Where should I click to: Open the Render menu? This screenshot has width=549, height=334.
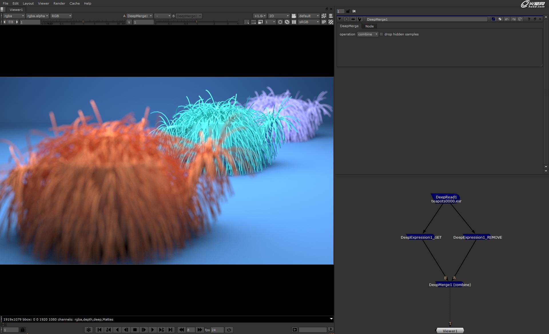59,3
